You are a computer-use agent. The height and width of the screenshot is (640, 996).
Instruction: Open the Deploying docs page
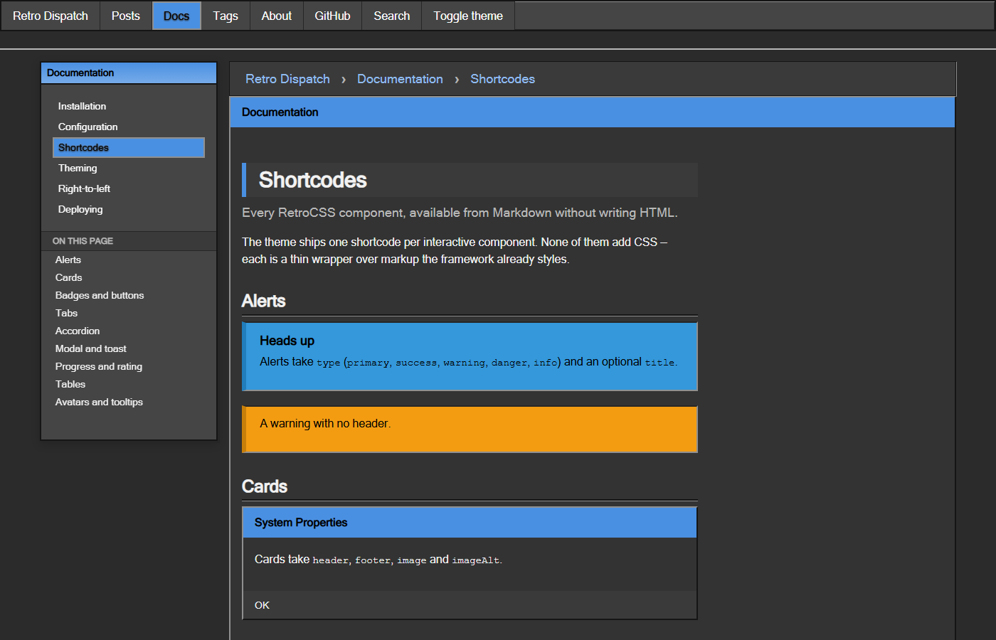[x=129, y=209]
